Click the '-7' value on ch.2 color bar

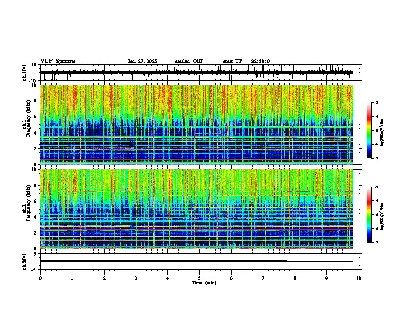[376, 243]
